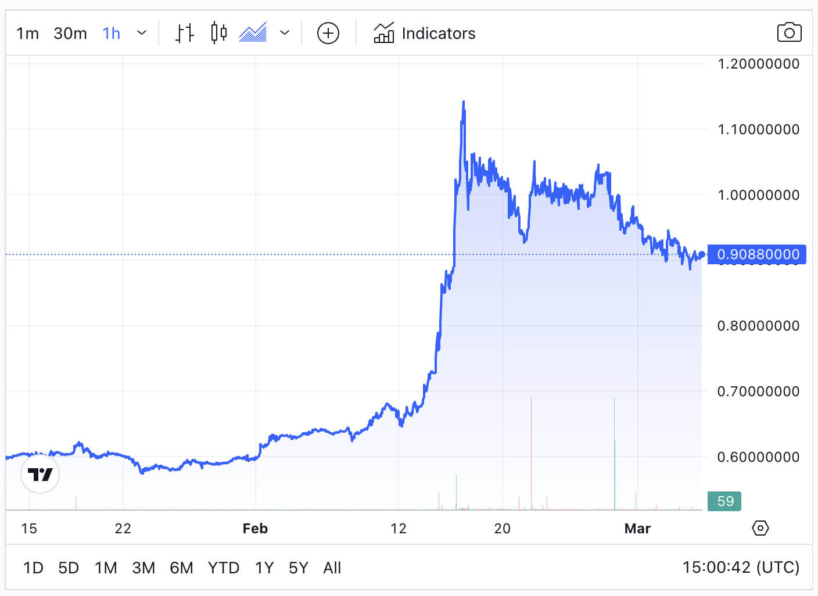Click the blue current price label
Viewport: 818px width, 596px height.
[756, 254]
